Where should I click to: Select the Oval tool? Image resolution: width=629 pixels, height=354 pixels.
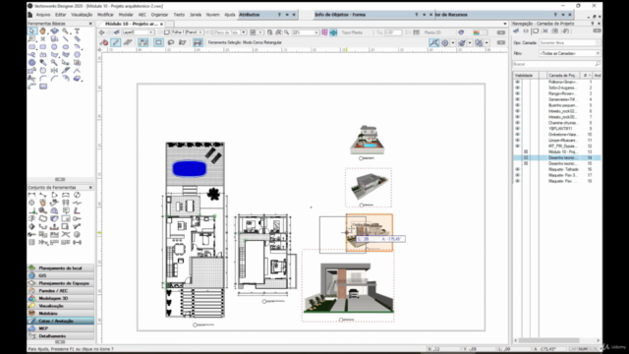[66, 46]
